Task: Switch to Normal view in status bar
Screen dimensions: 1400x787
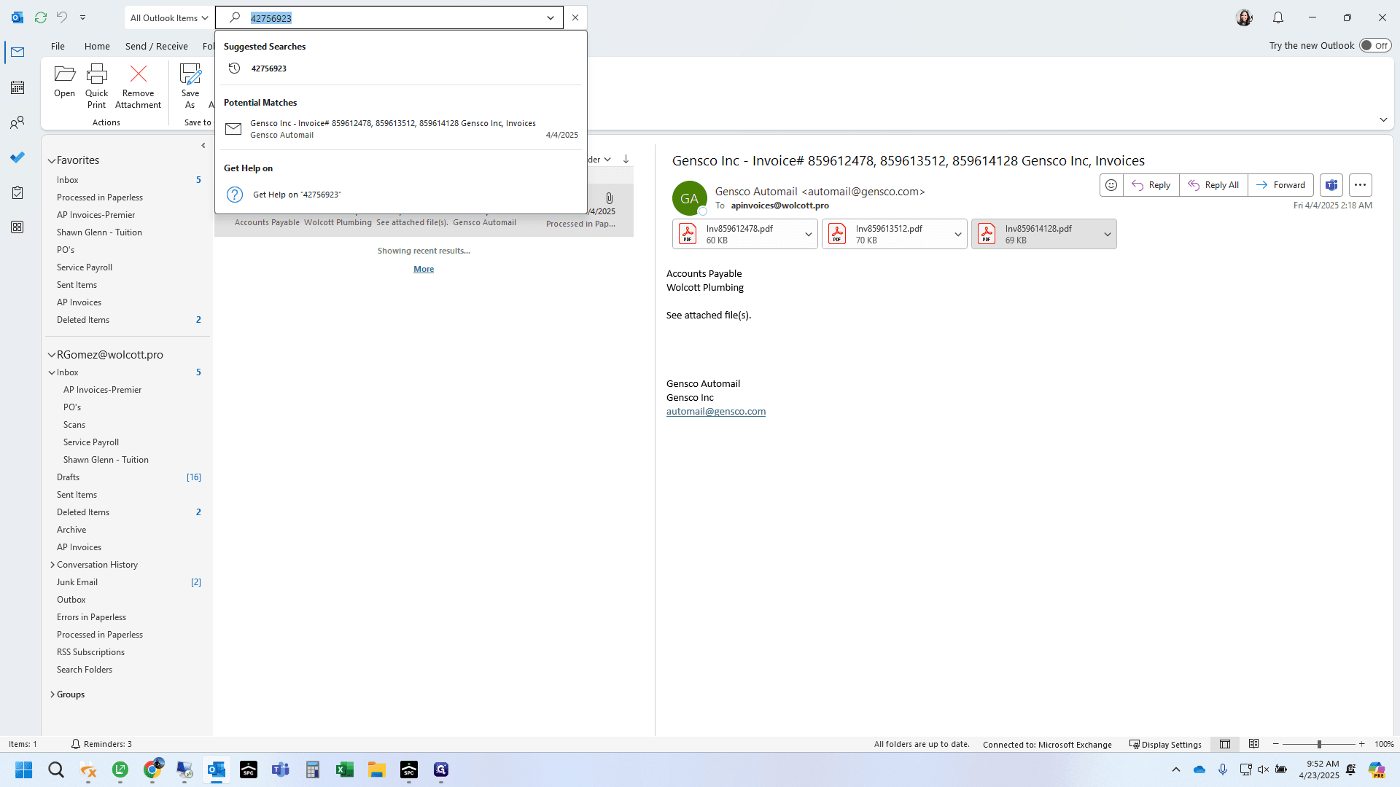Action: (x=1225, y=744)
